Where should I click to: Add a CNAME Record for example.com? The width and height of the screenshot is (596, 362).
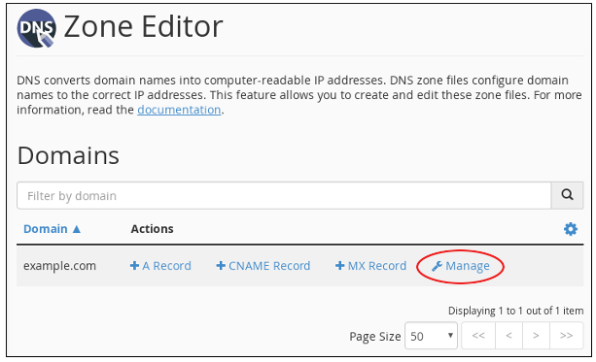(263, 266)
